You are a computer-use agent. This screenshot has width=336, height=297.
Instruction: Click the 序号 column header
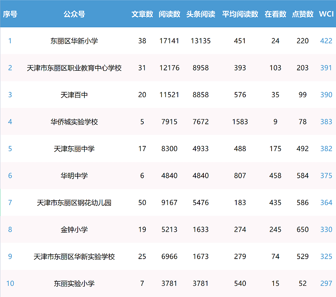point(10,14)
